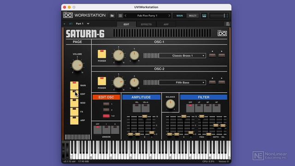Viewport: 295px width, 166px height.
Task: Select next OSC-2 waveform button
Action: point(222,82)
